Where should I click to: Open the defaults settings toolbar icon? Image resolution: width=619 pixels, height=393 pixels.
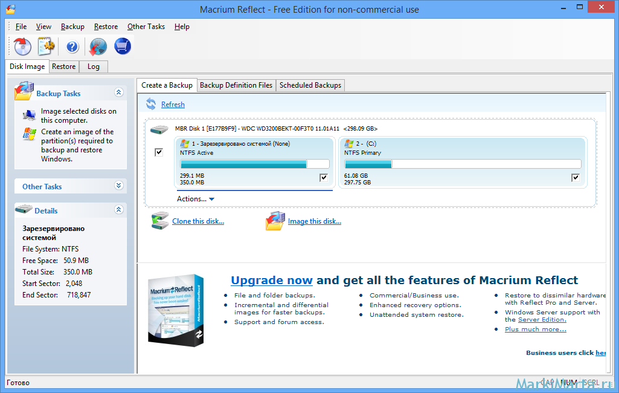pos(47,47)
